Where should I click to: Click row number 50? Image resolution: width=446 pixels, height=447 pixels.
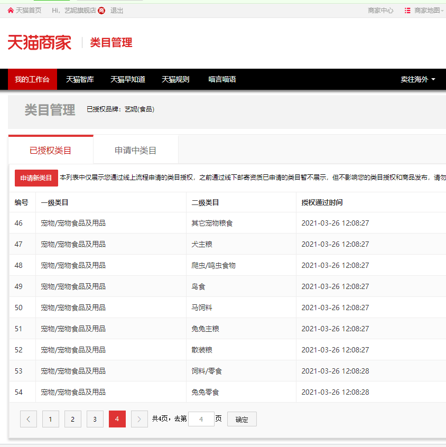[18, 308]
